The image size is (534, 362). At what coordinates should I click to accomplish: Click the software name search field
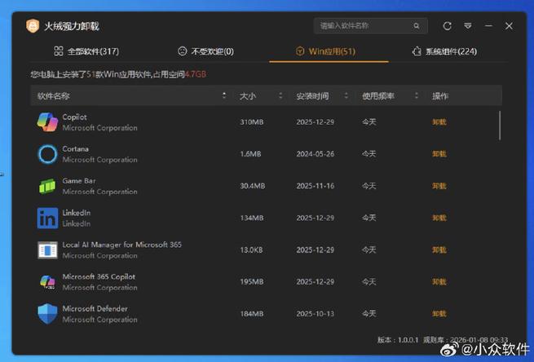click(370, 26)
